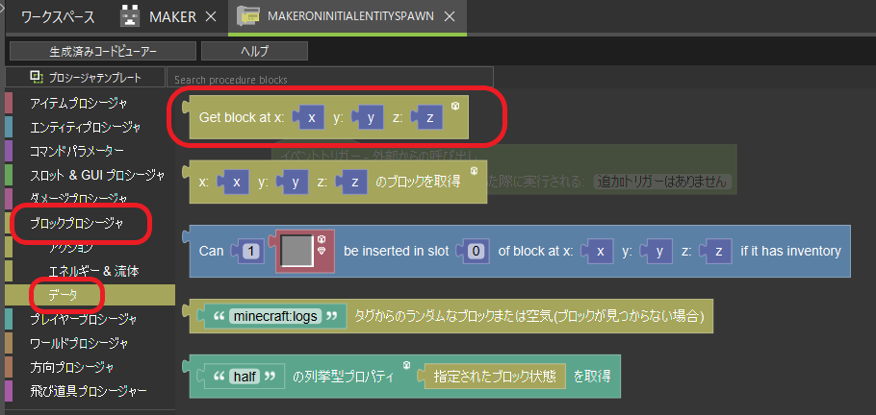This screenshot has height=415, width=876.
Task: Click the small cube icon on Get block block
Action: tap(454, 106)
